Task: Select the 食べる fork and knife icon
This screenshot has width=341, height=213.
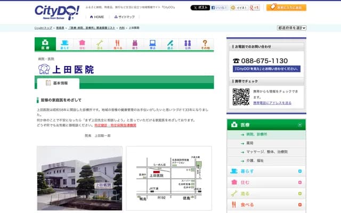Action: [117, 44]
